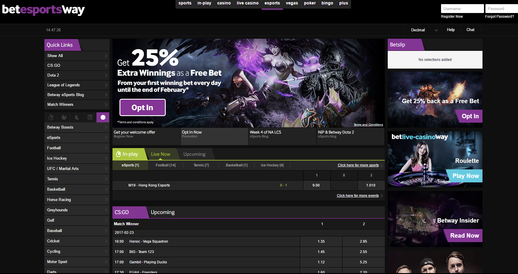Open the vegas navigation tab

pyautogui.click(x=292, y=3)
